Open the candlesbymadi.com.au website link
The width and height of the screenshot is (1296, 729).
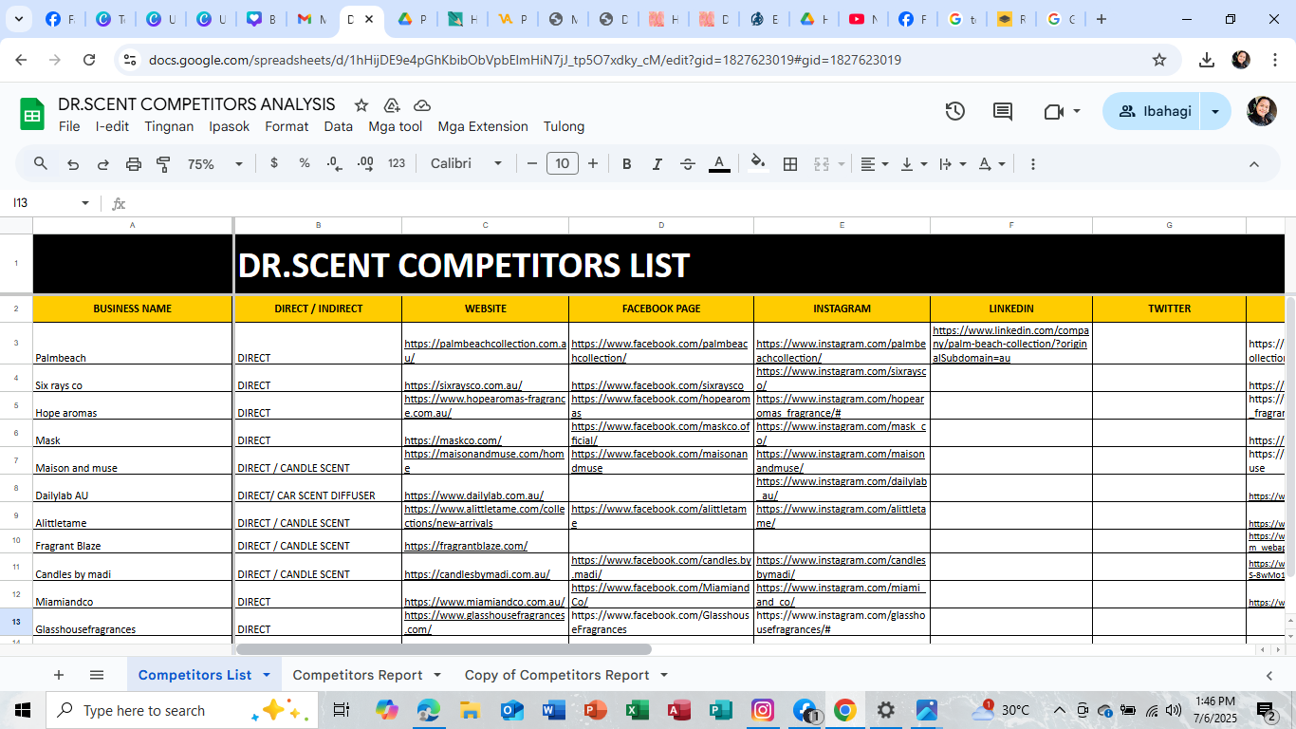477,574
